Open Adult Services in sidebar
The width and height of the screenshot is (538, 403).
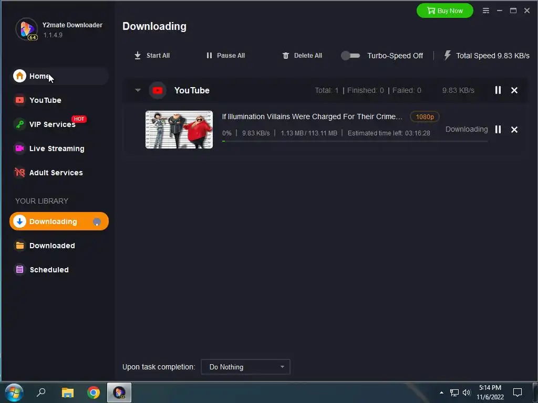pyautogui.click(x=59, y=172)
